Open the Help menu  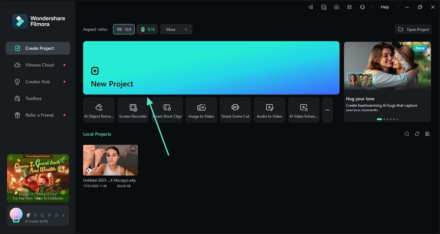click(x=384, y=7)
